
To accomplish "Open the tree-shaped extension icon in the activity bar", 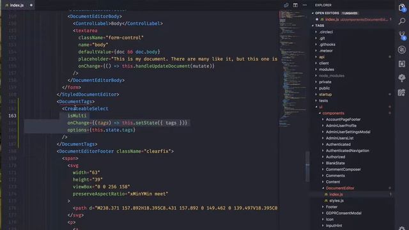I will coord(402,78).
